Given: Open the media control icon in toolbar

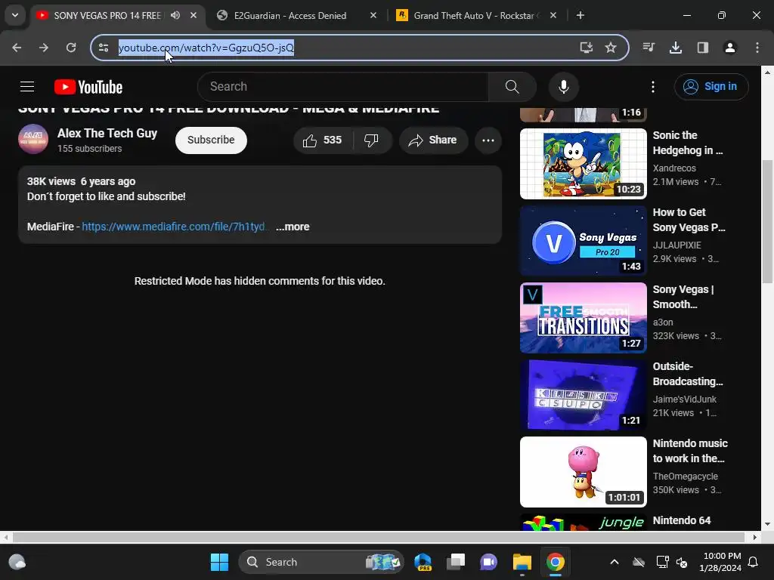Looking at the screenshot, I should click(649, 48).
